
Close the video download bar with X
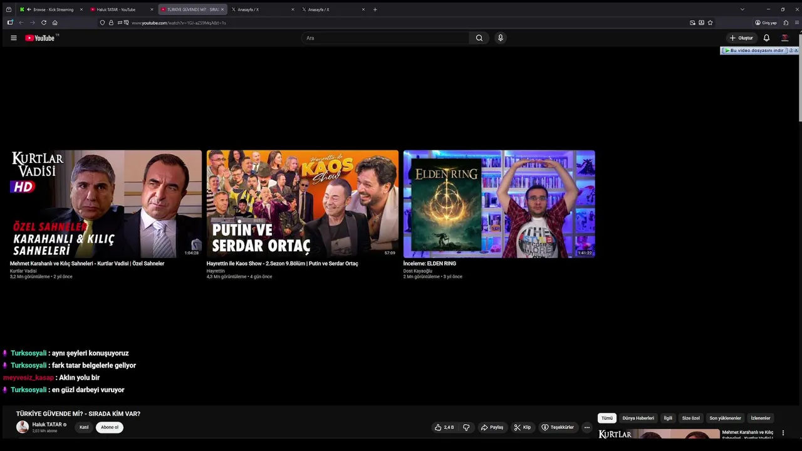coord(796,50)
